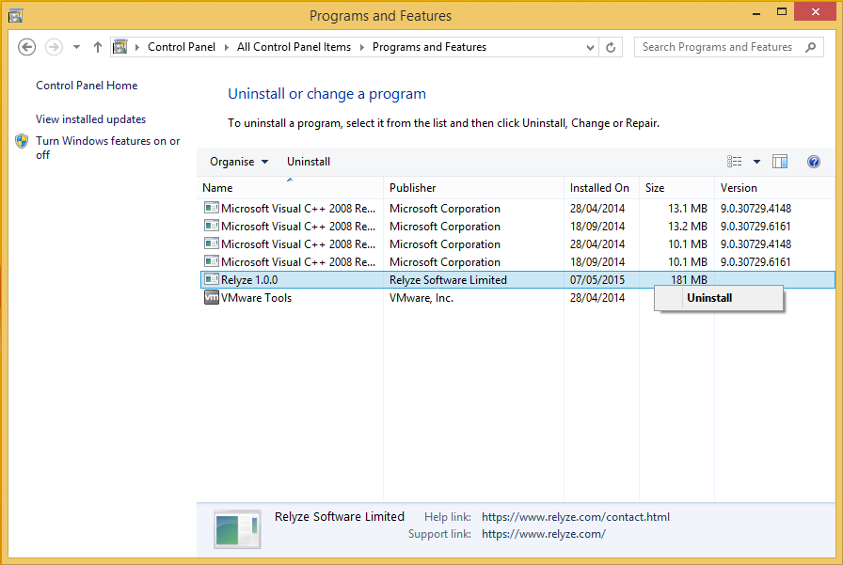Screen dimensions: 843x565
Task: Select All Control Panel Items breadcrumb
Action: 294,47
